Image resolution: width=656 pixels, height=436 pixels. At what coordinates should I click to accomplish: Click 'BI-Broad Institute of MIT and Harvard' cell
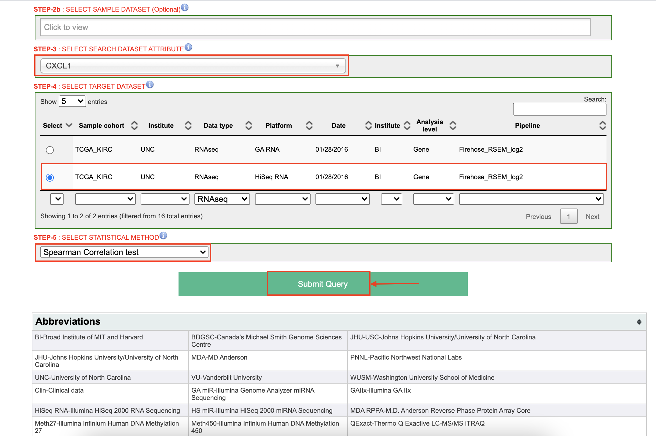[x=110, y=341]
